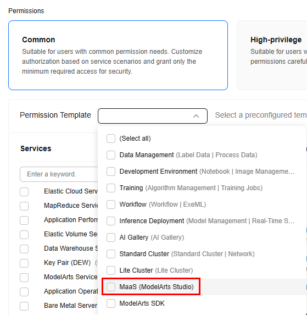Tick the Key Pair (DEW) service checkbox
Viewport: 307px width, 315px height.
24,263
